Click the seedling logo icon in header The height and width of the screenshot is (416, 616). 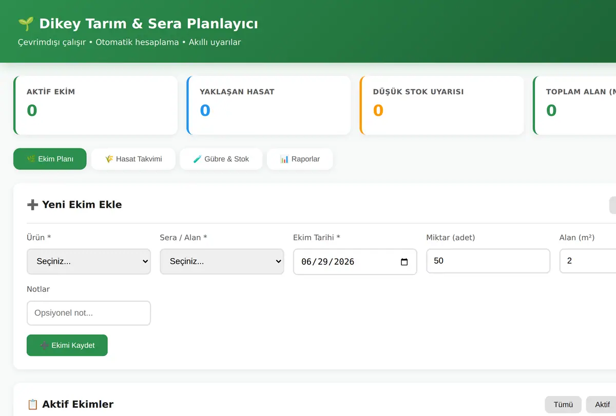tap(26, 24)
